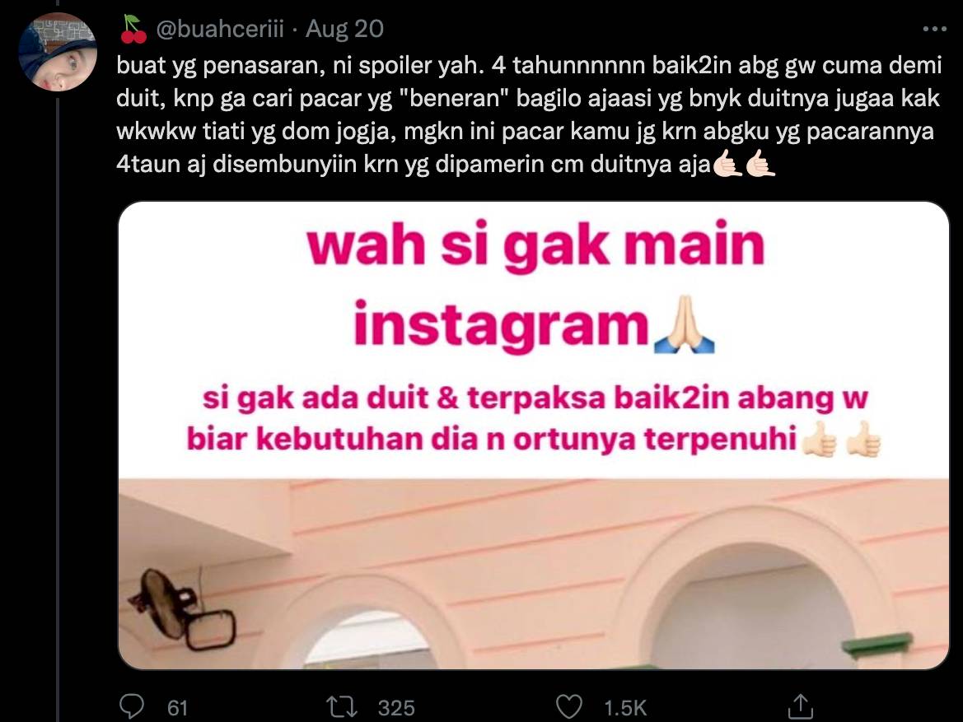Retweet using the retweet arrows icon
963x722 pixels.
pos(342,706)
